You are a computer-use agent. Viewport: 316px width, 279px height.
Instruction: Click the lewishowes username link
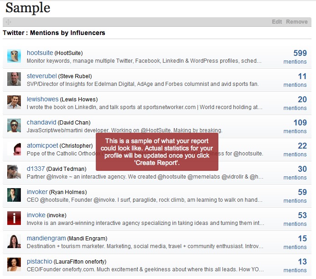pos(42,100)
